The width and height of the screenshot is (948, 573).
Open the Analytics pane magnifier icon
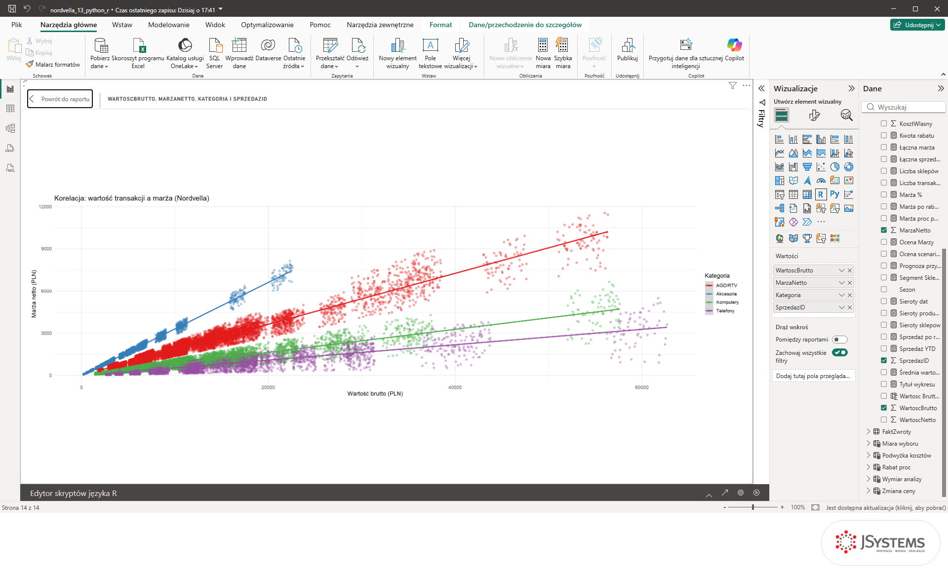point(846,115)
